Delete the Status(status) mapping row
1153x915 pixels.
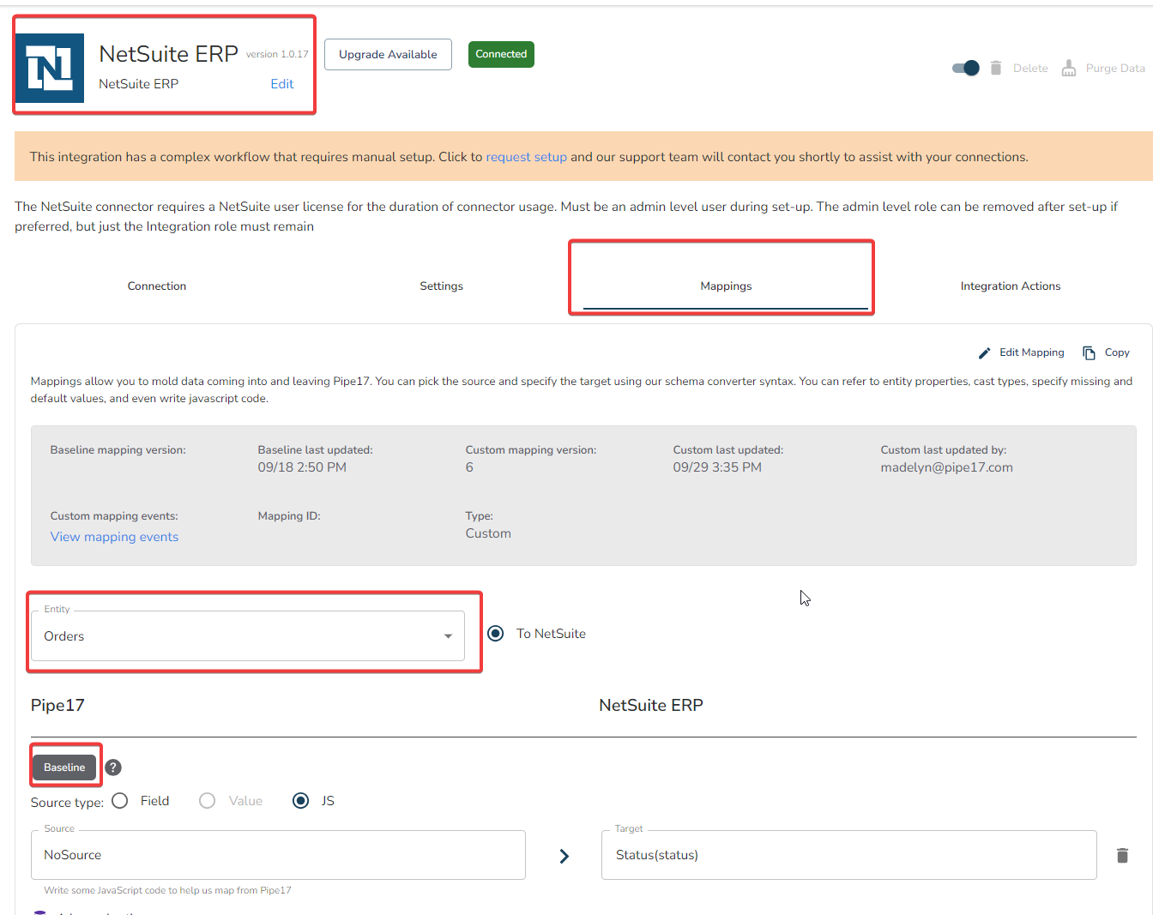tap(1122, 855)
